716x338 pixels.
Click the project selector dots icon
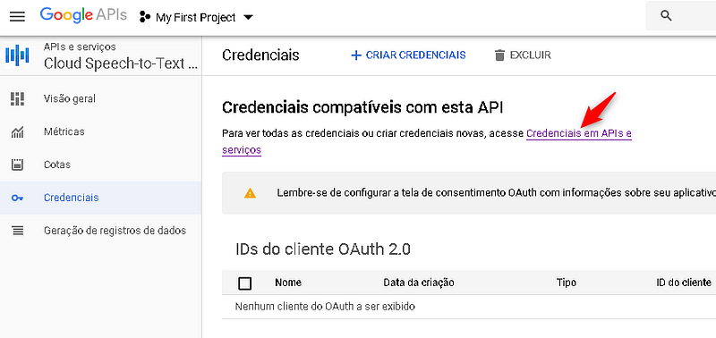click(145, 17)
